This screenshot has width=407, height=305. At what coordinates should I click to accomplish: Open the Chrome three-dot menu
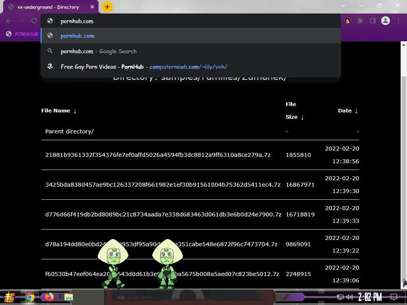click(398, 21)
